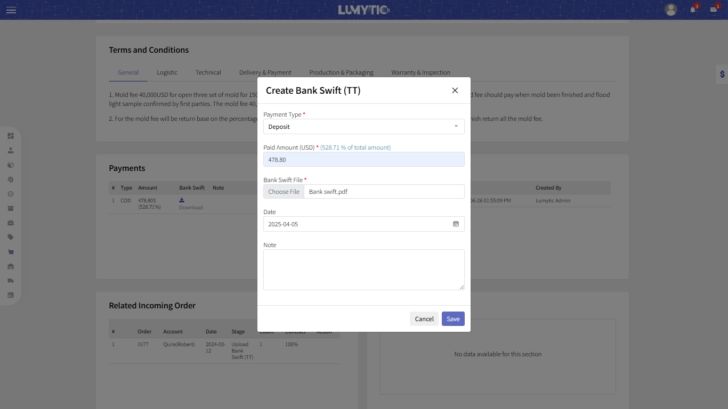Download the bank swift from payments table
Viewport: 728px width, 409px height.
[190, 204]
